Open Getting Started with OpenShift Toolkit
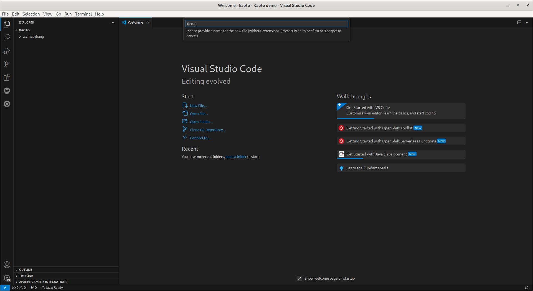533x291 pixels. [x=401, y=128]
